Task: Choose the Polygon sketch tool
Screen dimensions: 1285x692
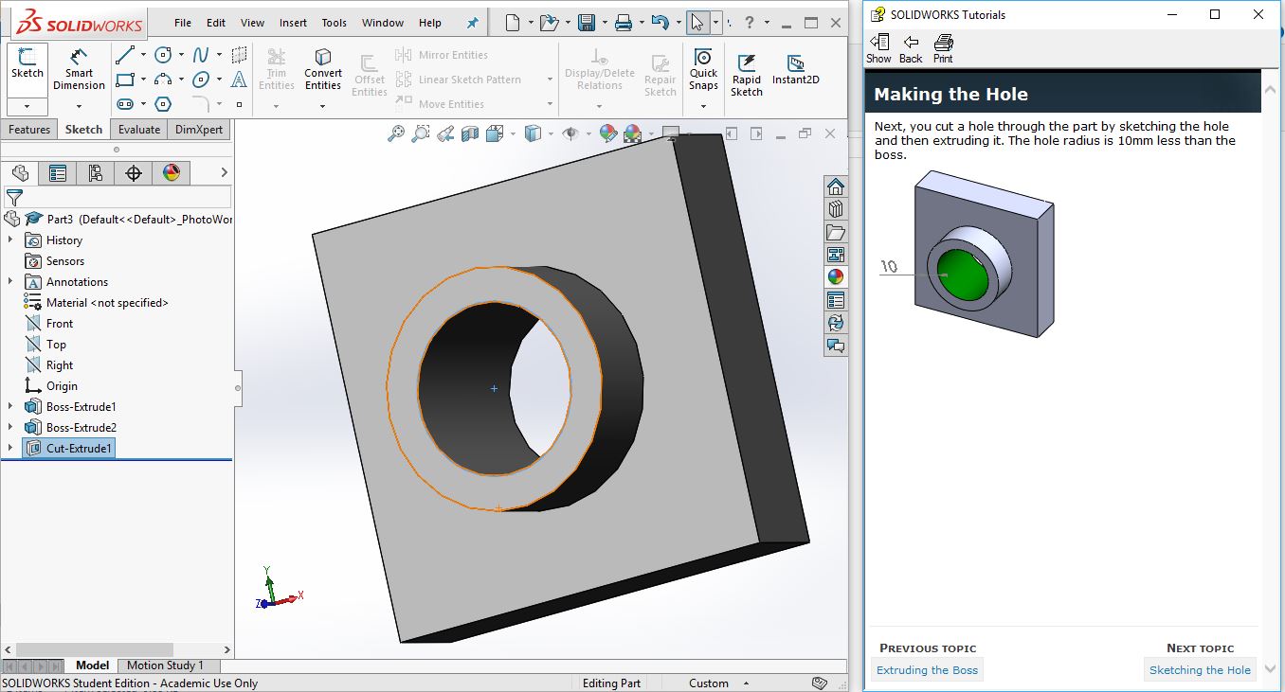Action: 163,104
